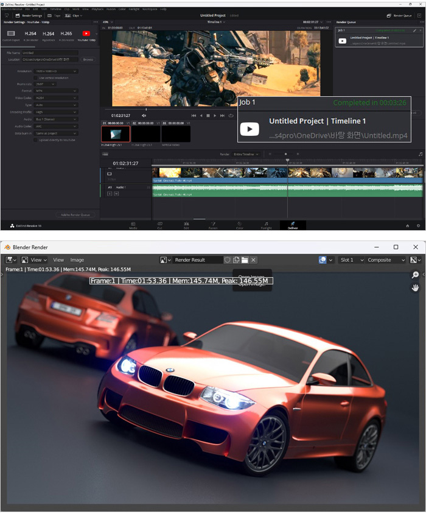Open the Deliver page
This screenshot has height=514, width=426.
pyautogui.click(x=293, y=225)
